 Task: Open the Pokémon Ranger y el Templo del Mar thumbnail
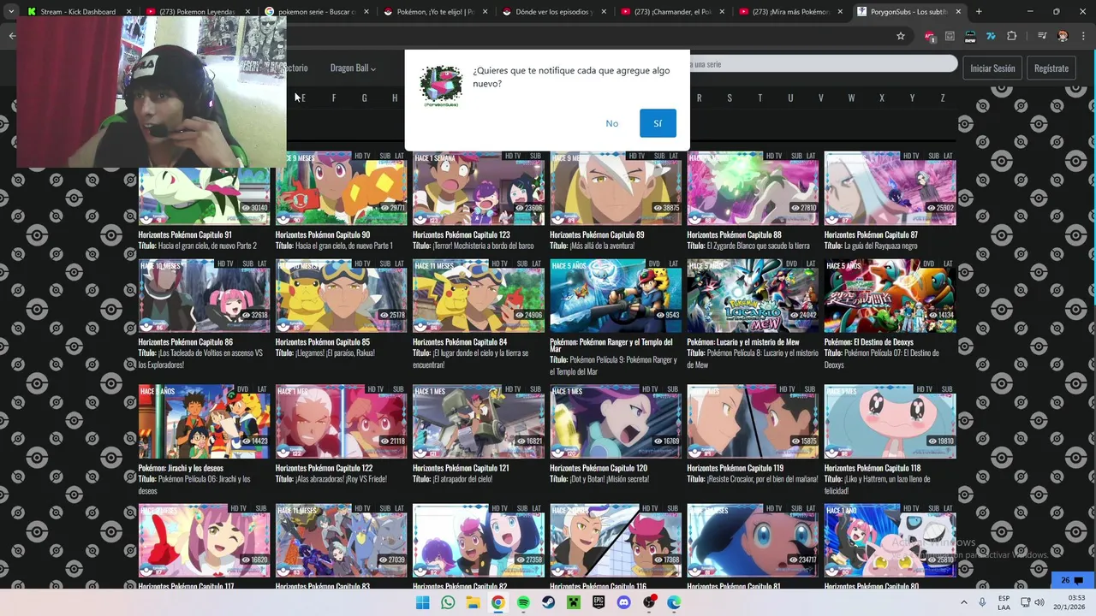point(616,296)
